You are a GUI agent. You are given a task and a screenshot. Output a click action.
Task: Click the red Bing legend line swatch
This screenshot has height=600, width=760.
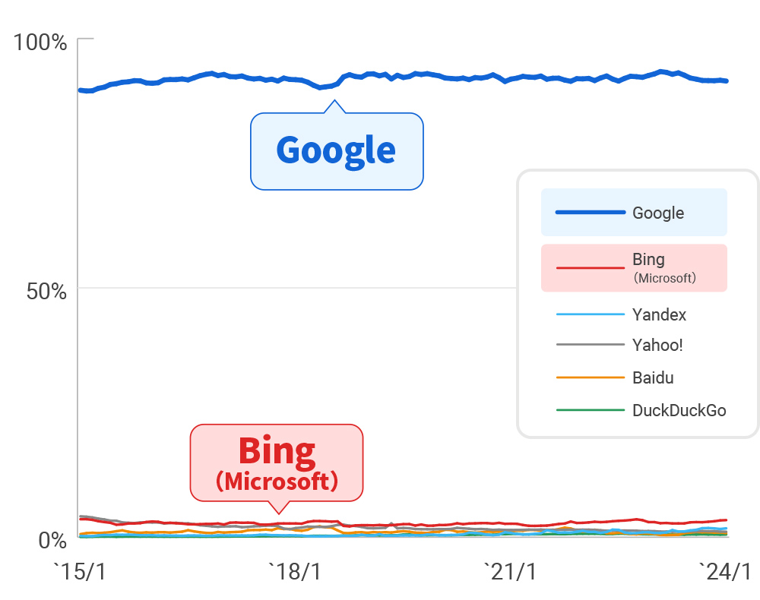(x=590, y=267)
